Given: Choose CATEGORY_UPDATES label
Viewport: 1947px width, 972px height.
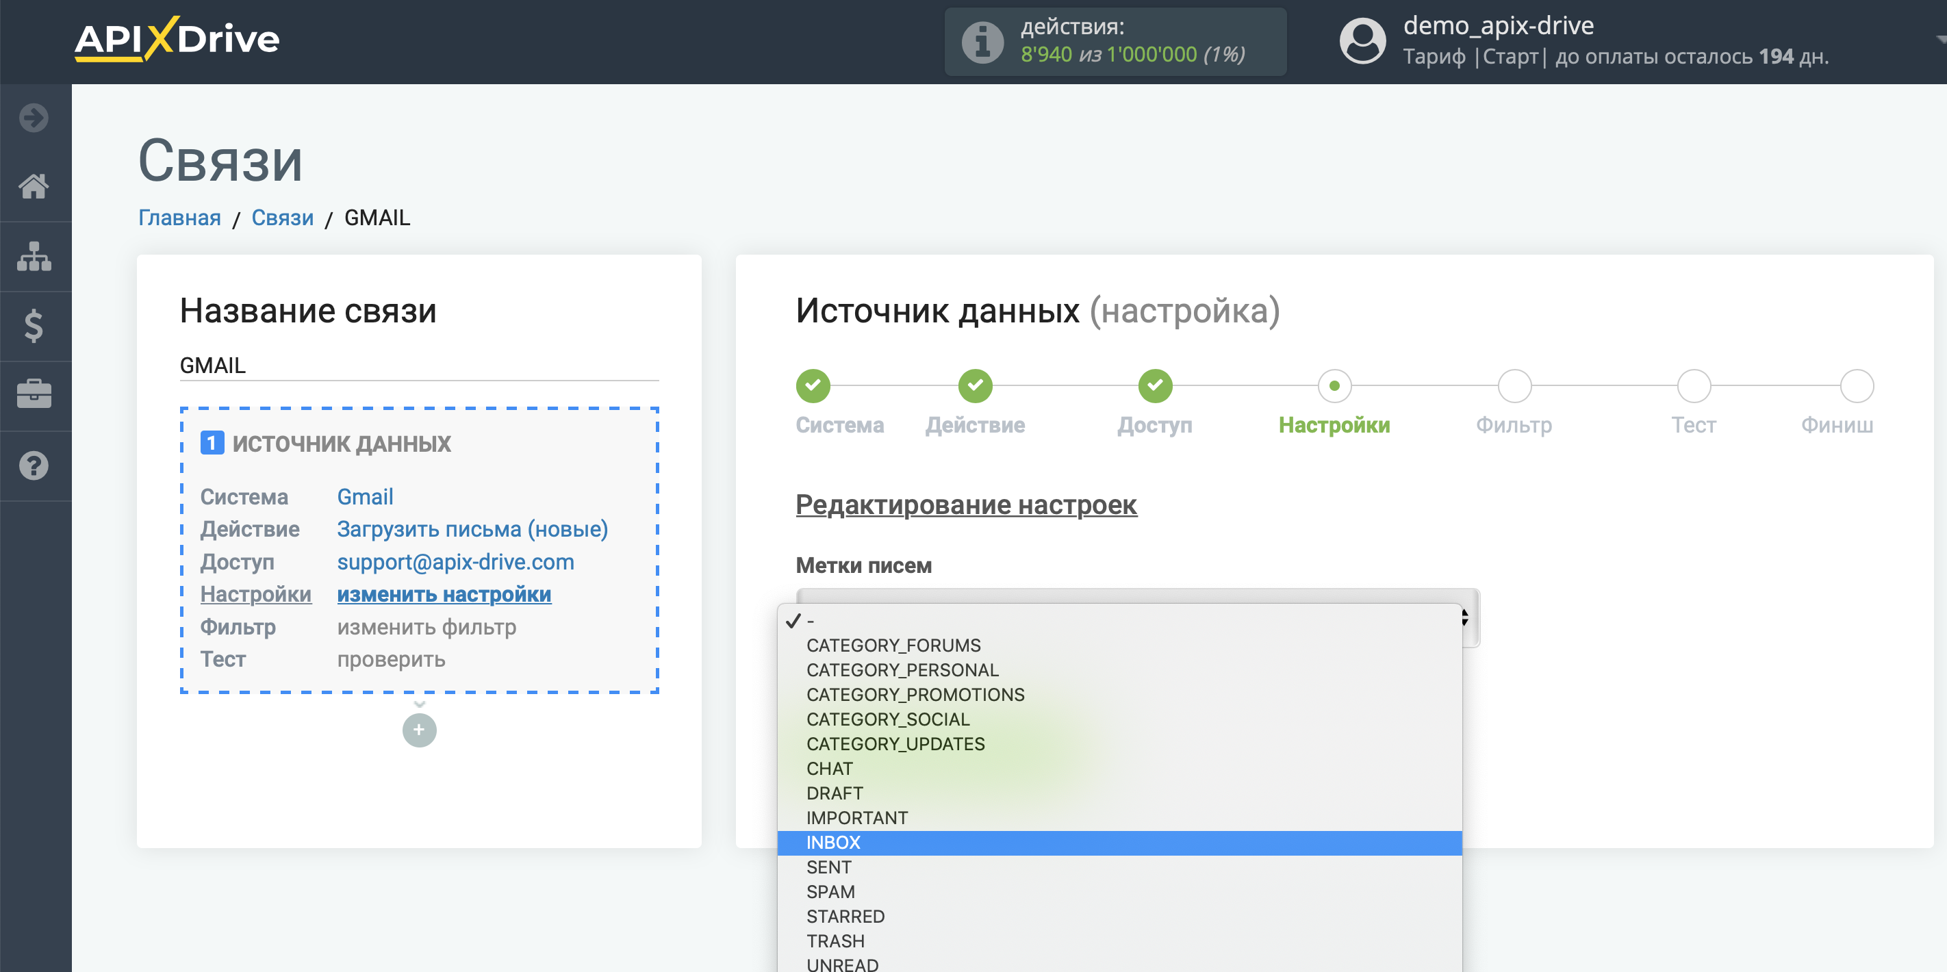Looking at the screenshot, I should (x=1119, y=745).
